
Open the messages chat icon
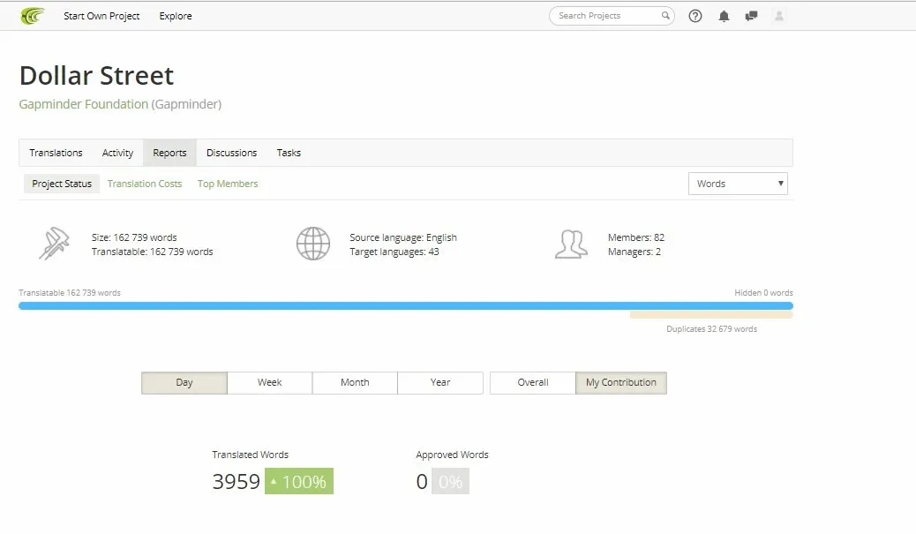pos(751,16)
